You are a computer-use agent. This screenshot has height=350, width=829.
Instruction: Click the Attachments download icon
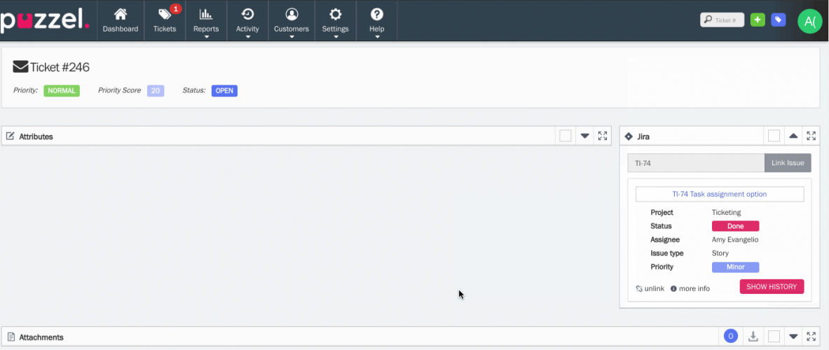[753, 337]
